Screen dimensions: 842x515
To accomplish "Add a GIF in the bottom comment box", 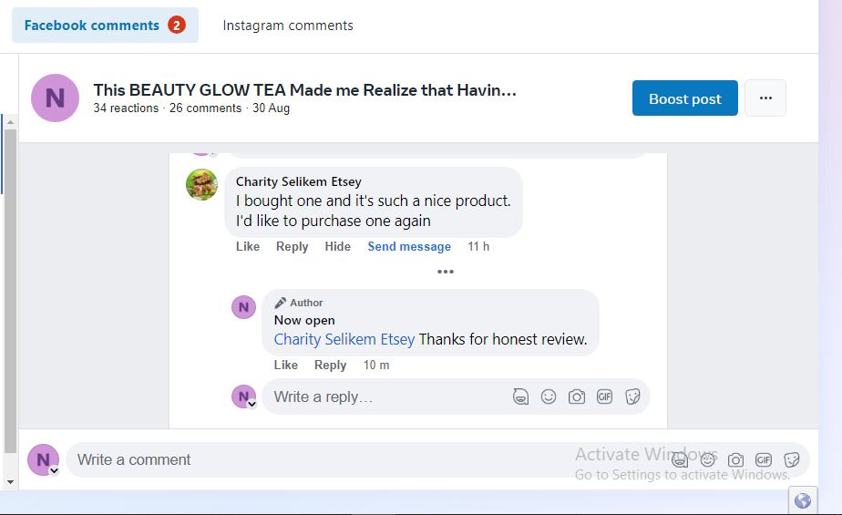I will [x=764, y=459].
